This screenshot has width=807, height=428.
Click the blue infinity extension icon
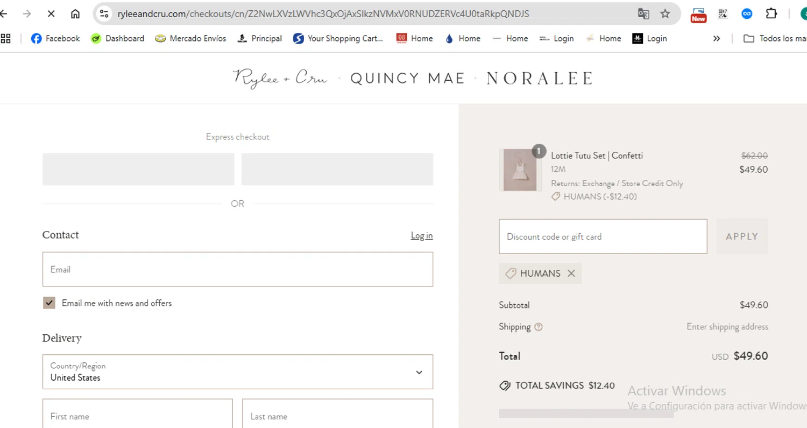(x=747, y=14)
